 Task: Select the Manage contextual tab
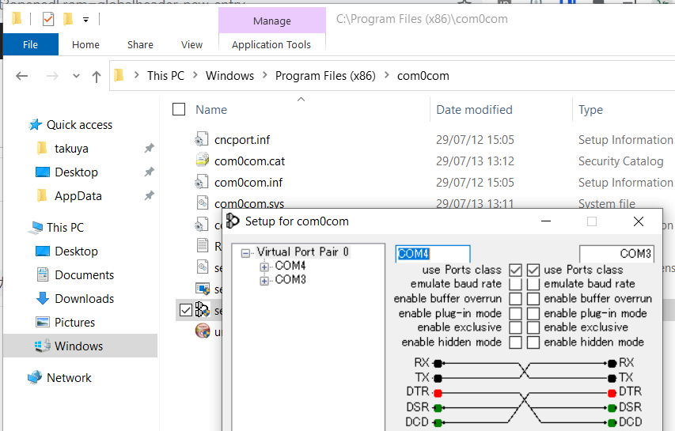[x=272, y=21]
